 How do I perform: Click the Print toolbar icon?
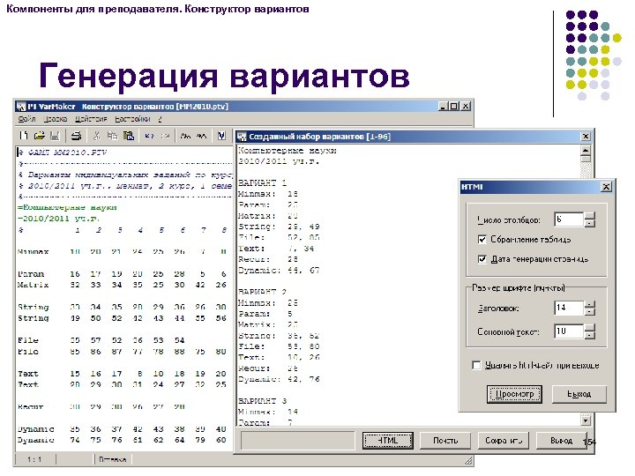(x=76, y=136)
